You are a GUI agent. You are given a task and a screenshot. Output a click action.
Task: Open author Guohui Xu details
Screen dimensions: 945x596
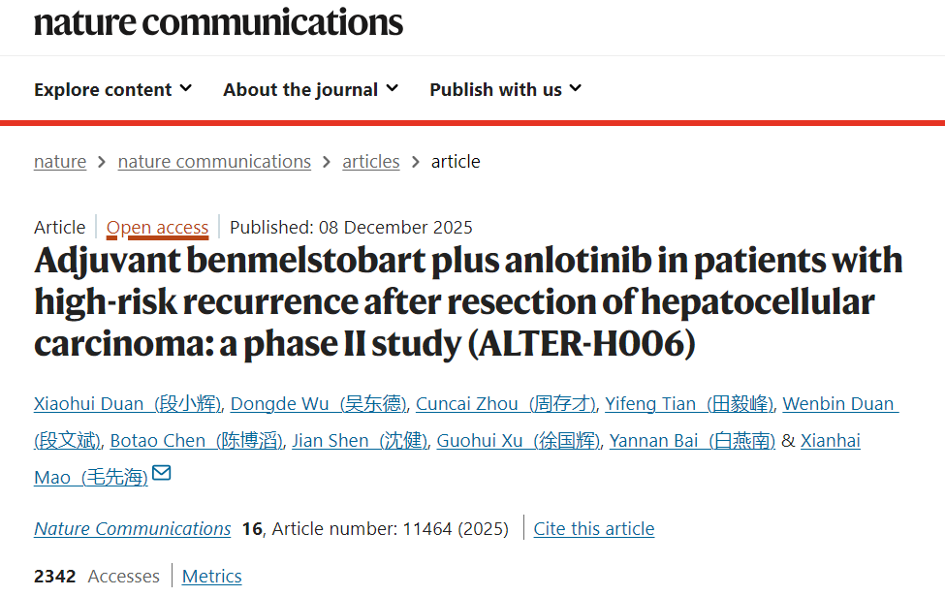[x=518, y=441]
